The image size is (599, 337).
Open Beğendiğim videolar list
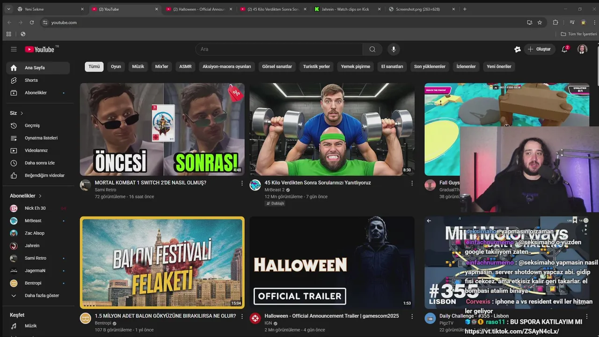coord(38,176)
